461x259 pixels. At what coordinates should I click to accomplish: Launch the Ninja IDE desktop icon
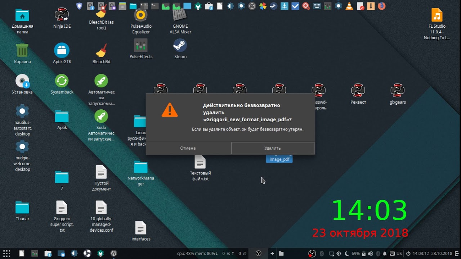coord(62,15)
